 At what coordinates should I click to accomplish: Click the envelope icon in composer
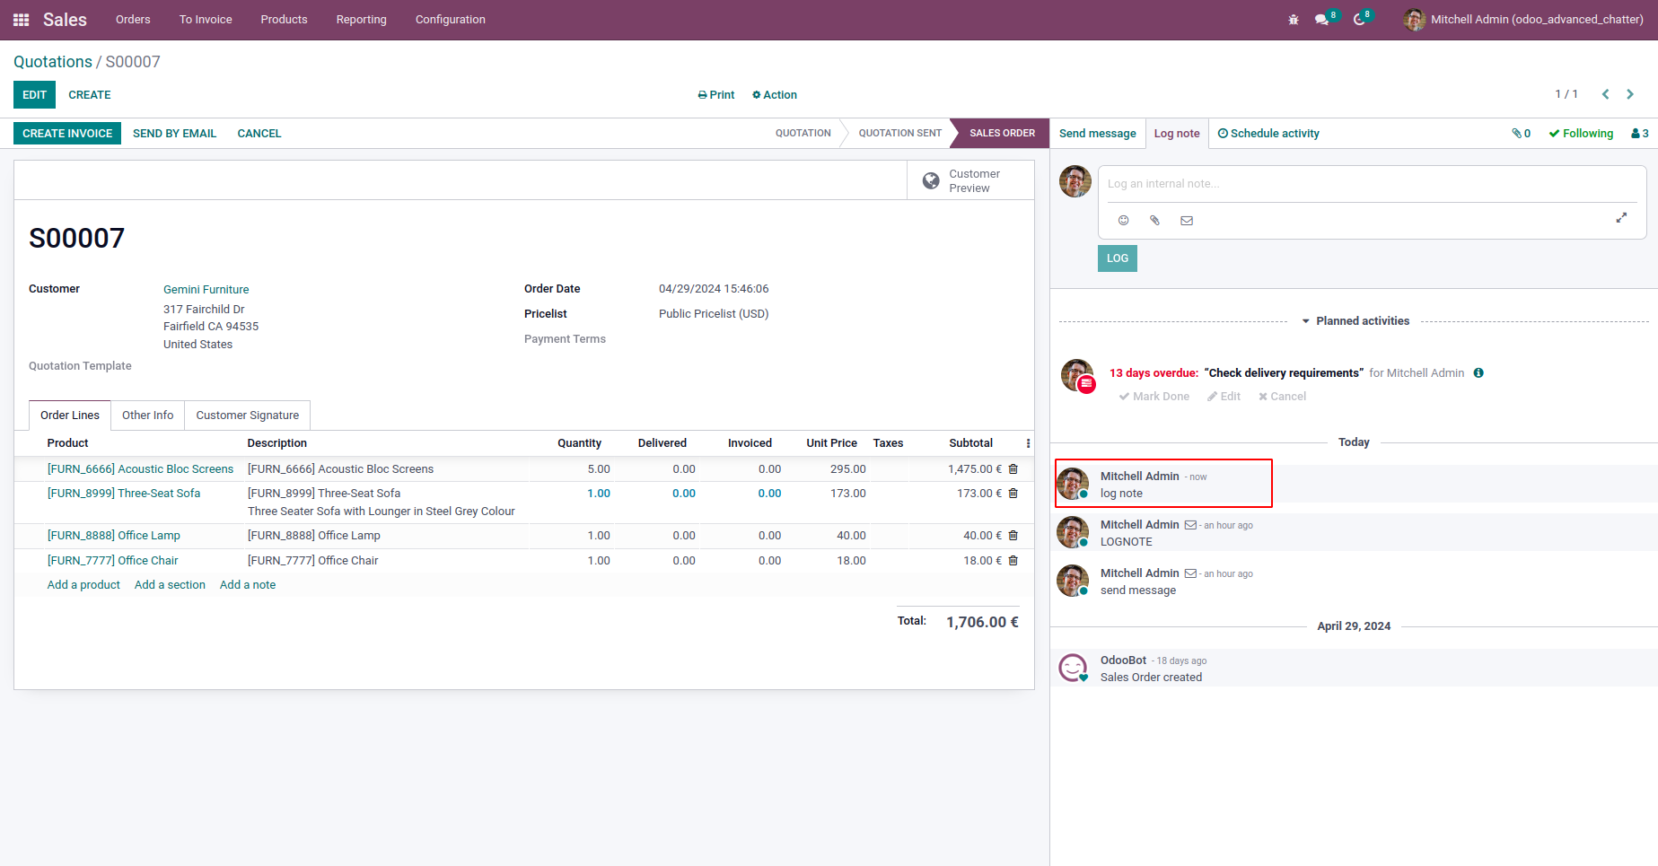1187,220
